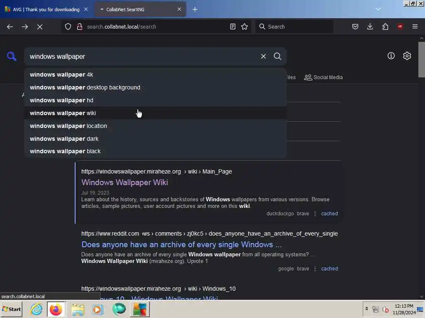Open Save to Pocket icon
Image resolution: width=425 pixels, height=318 pixels.
click(x=355, y=26)
